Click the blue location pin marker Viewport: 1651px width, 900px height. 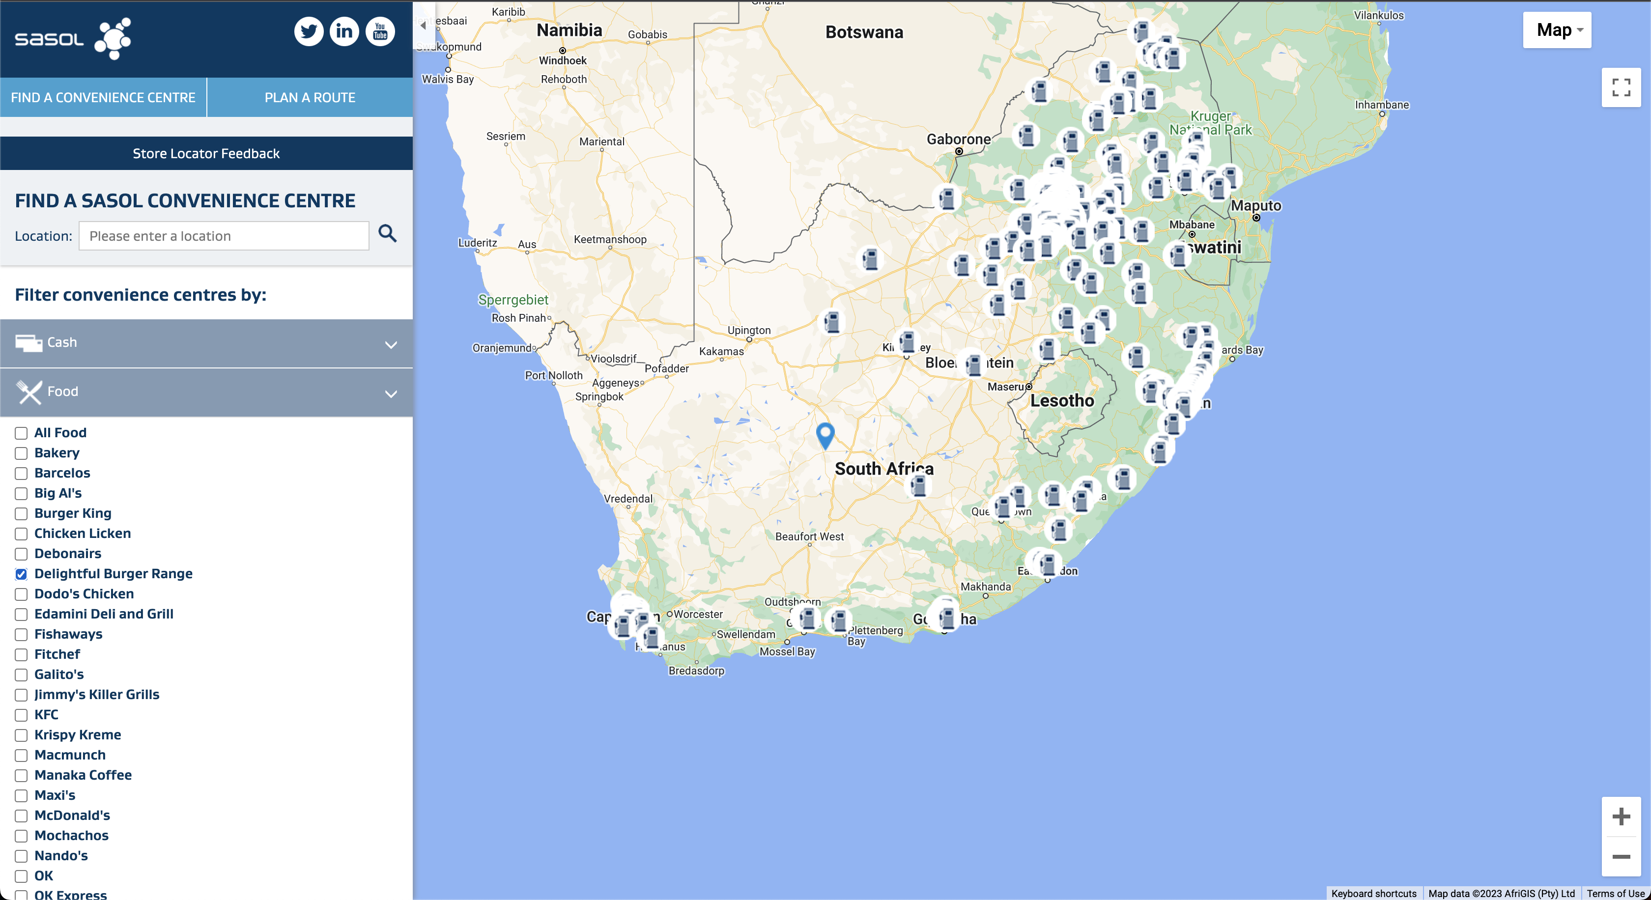pos(825,435)
